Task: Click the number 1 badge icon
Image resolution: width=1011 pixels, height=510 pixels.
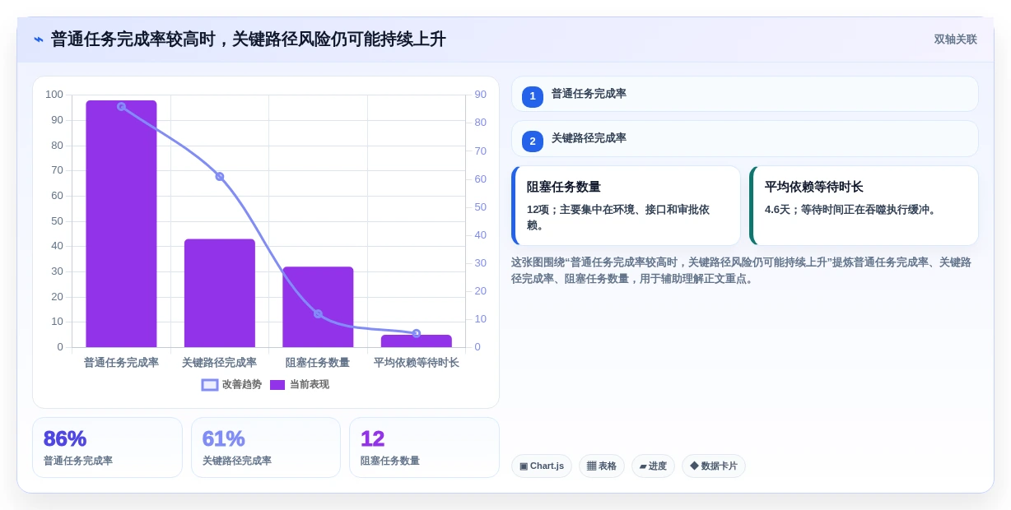Action: tap(533, 96)
